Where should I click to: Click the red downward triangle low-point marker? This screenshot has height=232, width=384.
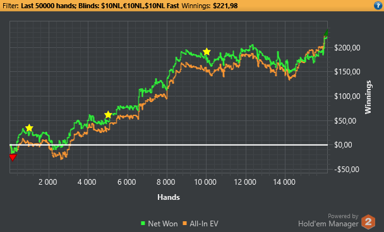13,158
